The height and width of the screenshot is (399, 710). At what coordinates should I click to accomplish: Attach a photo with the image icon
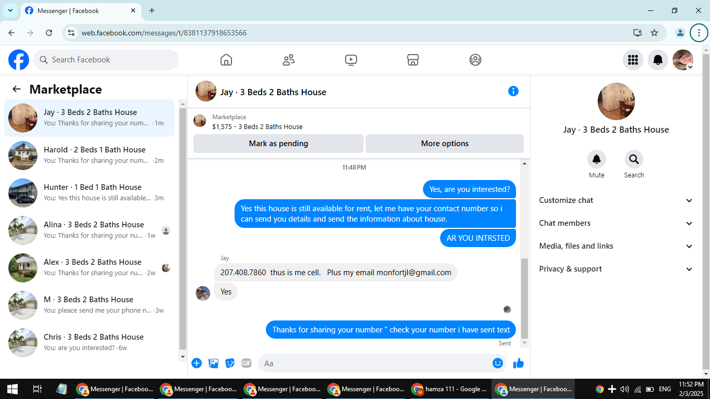click(x=213, y=363)
